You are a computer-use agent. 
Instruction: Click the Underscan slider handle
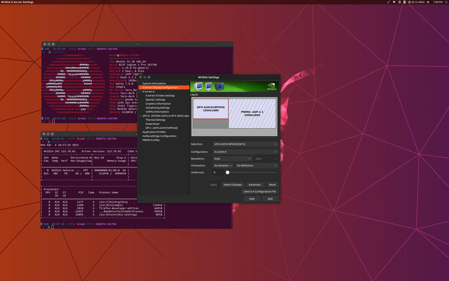click(227, 172)
